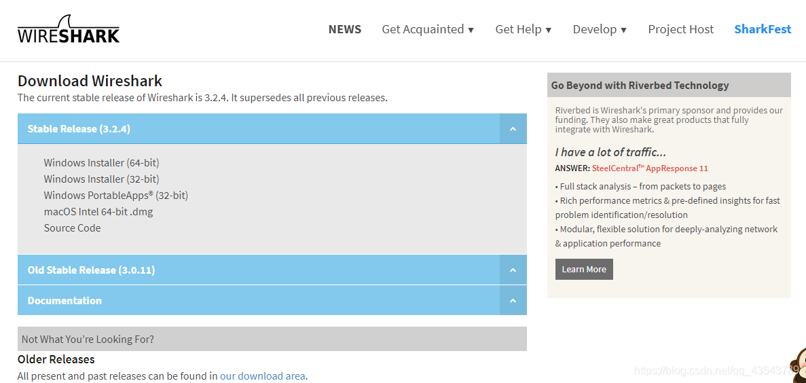Click the 'Modular, flexible solution' bullet

667,236
